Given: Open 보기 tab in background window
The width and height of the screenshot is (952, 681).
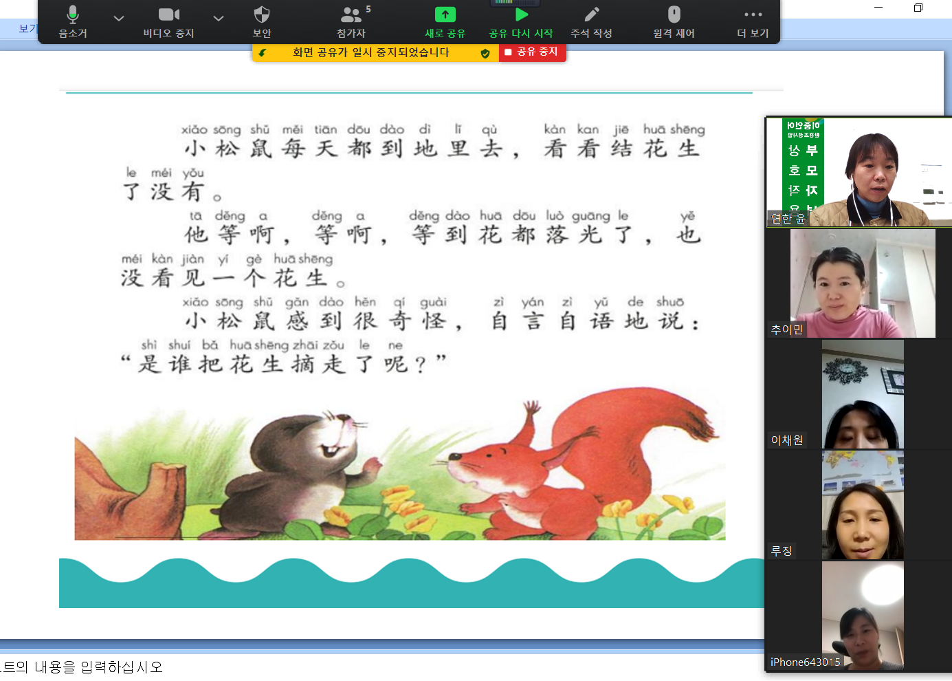Looking at the screenshot, I should [x=27, y=28].
